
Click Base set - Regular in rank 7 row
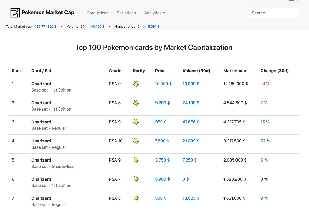(x=49, y=204)
